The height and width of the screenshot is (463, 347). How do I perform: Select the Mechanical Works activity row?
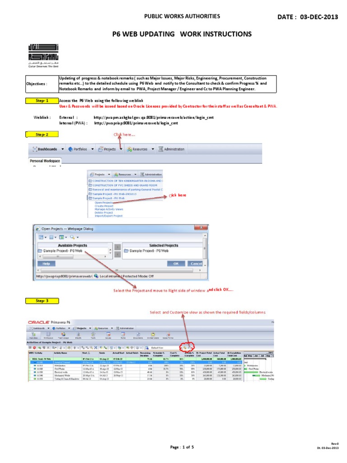(x=136, y=375)
